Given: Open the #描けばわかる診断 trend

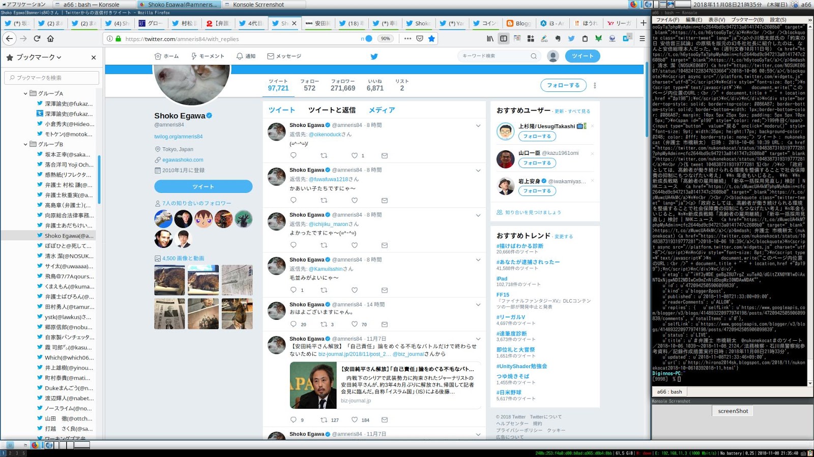Looking at the screenshot, I should (x=520, y=246).
